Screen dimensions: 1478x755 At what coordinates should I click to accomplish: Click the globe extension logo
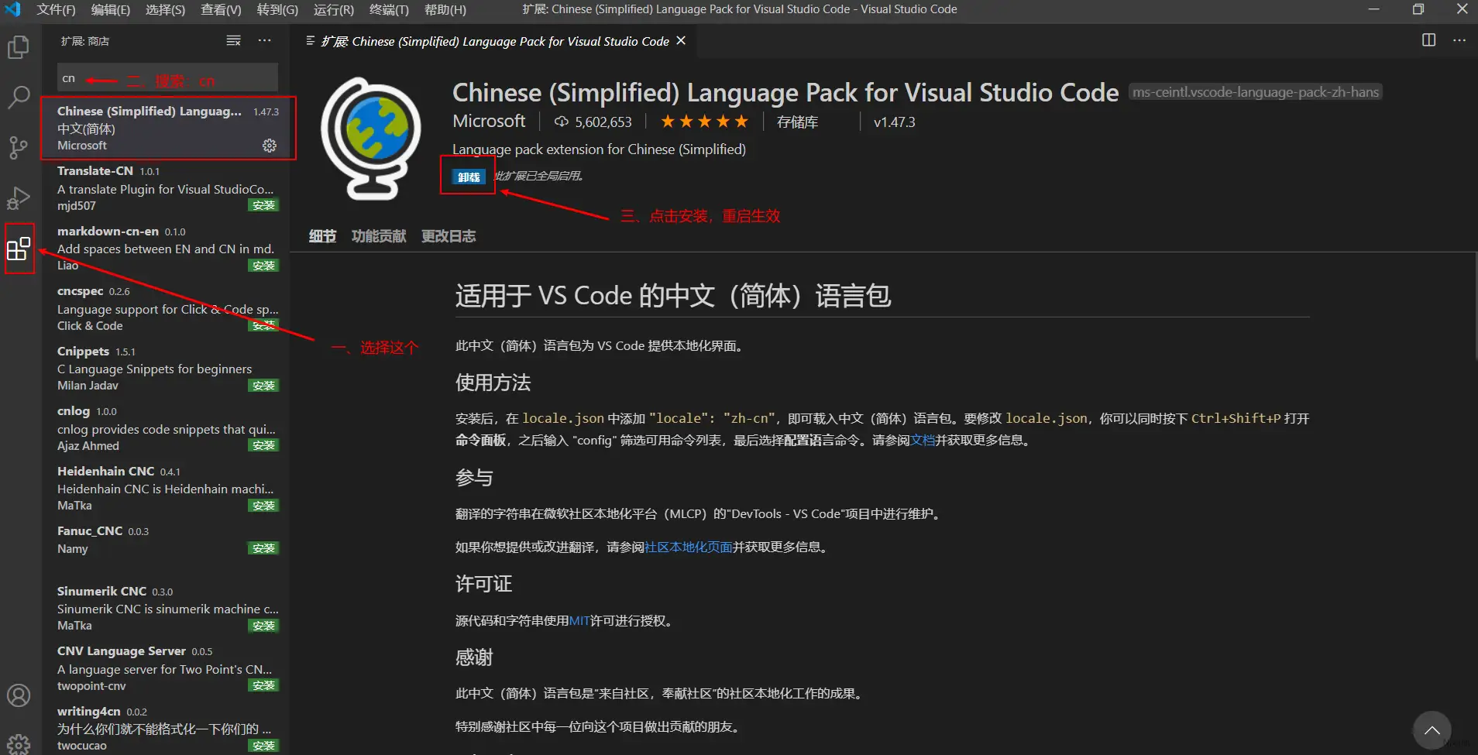click(372, 138)
